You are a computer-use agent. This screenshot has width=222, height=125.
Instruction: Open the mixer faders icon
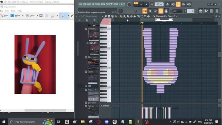pos(217,11)
